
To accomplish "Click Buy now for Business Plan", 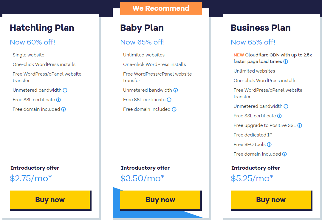I will (x=271, y=200).
